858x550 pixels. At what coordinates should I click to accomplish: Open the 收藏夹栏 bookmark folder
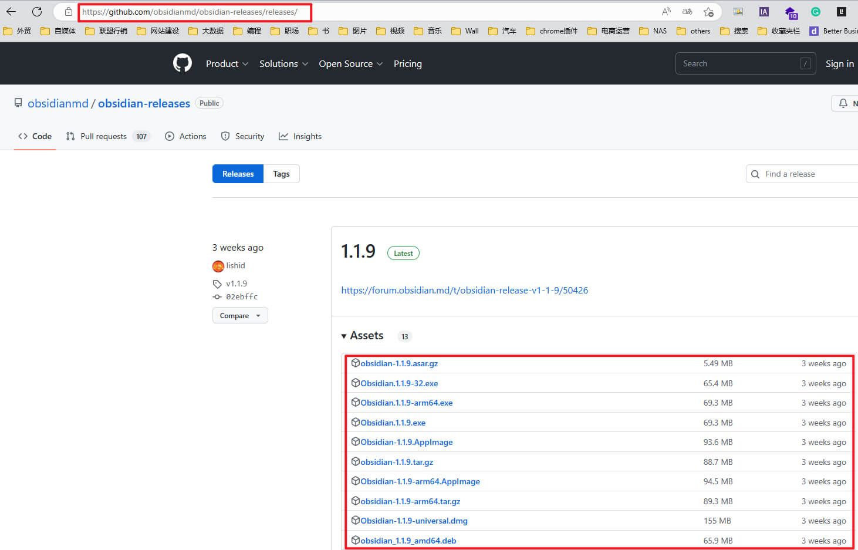click(779, 31)
